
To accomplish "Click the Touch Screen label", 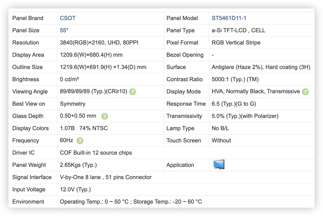I will tap(184, 140).
